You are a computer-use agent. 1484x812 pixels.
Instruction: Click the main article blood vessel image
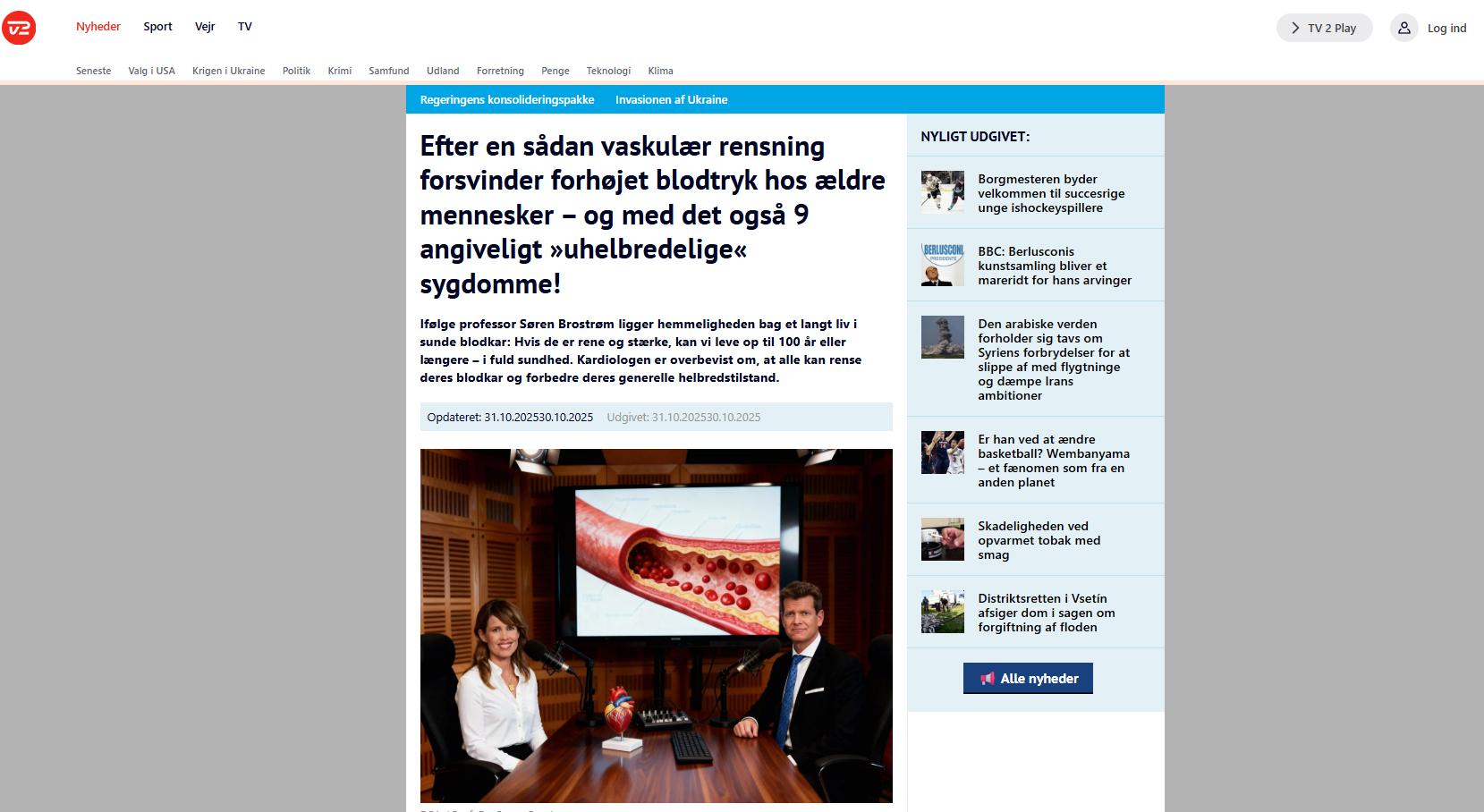656,625
